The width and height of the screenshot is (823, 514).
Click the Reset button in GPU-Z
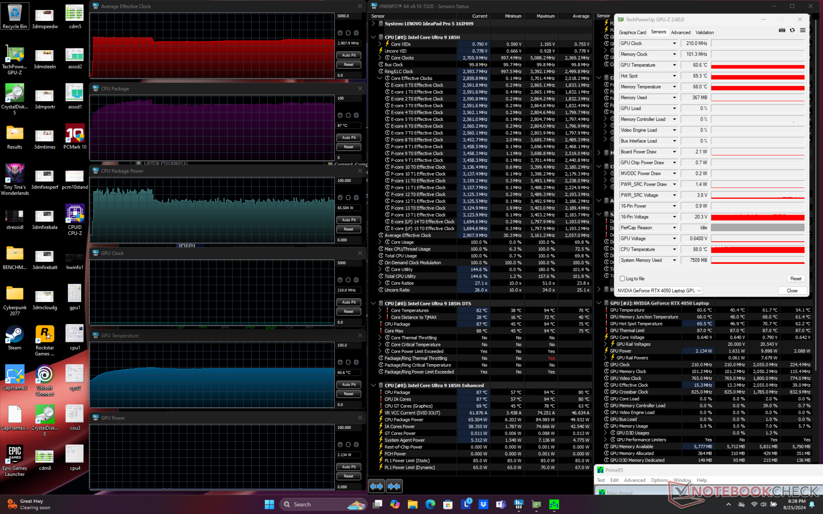(x=796, y=278)
